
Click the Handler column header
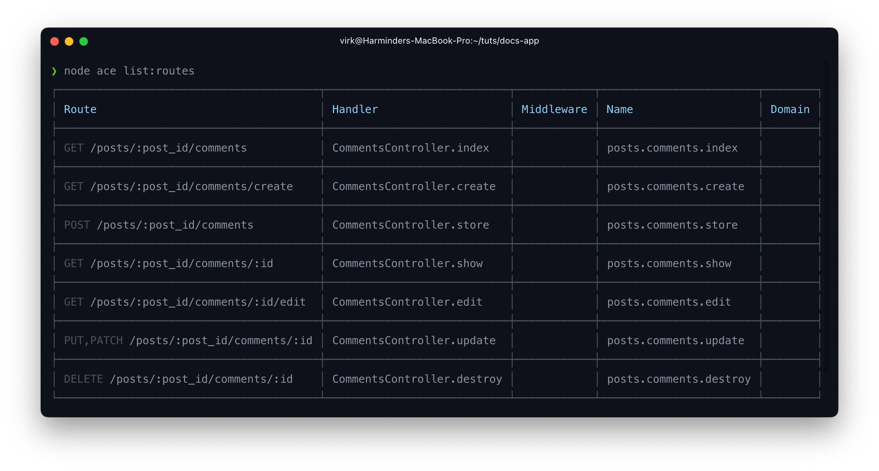tap(355, 109)
